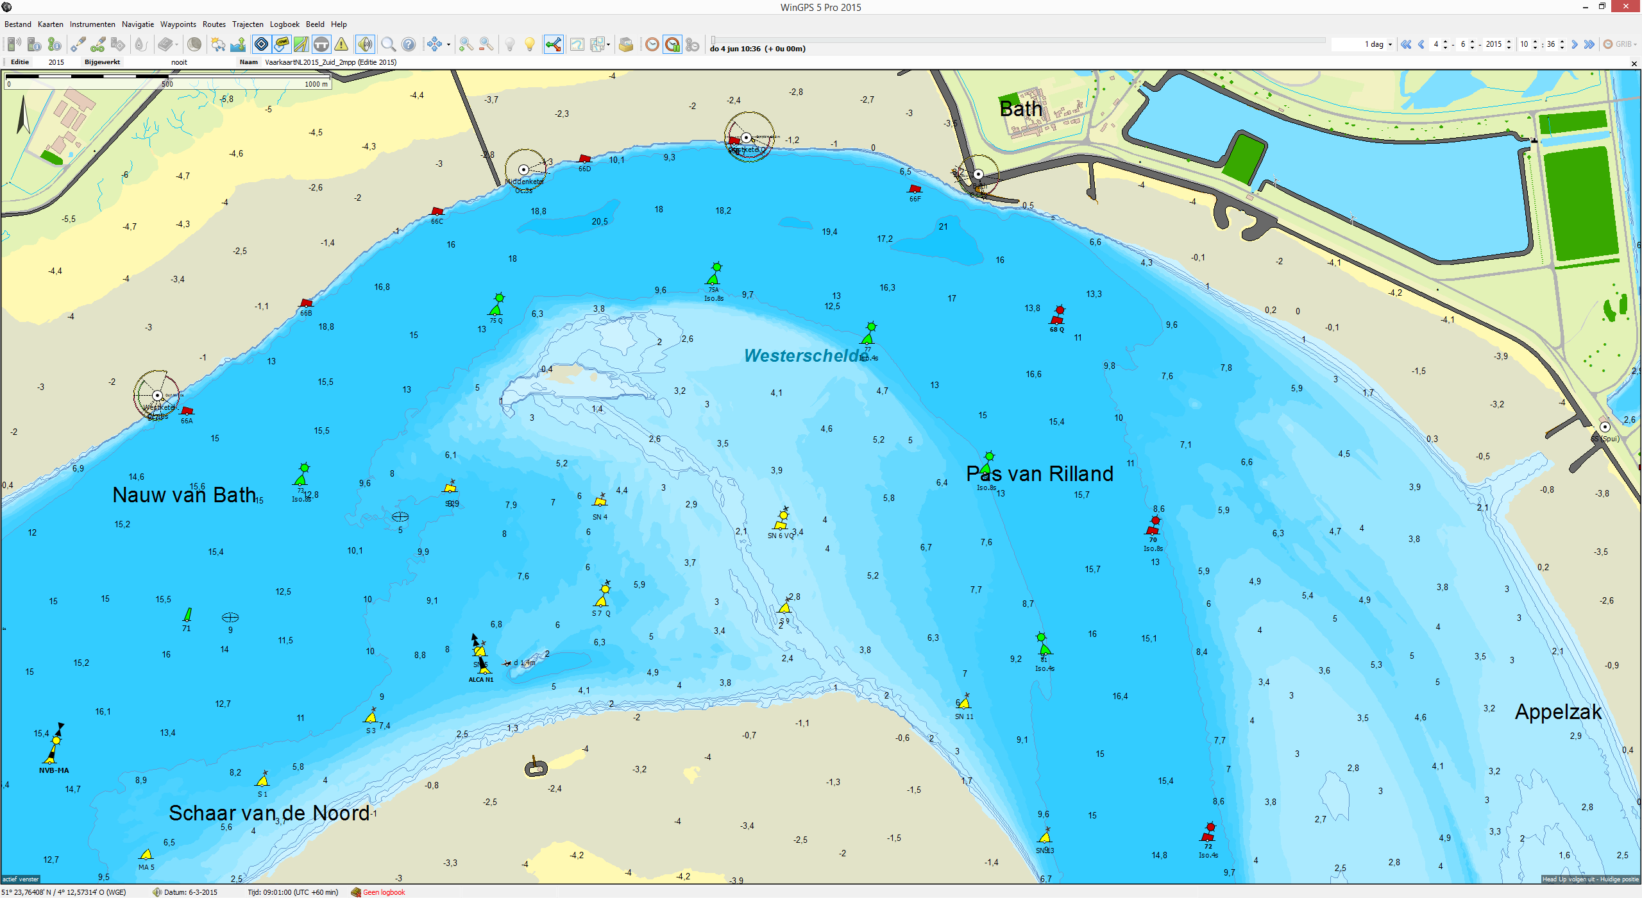
Task: Click the plain clock time icon
Action: point(652,44)
